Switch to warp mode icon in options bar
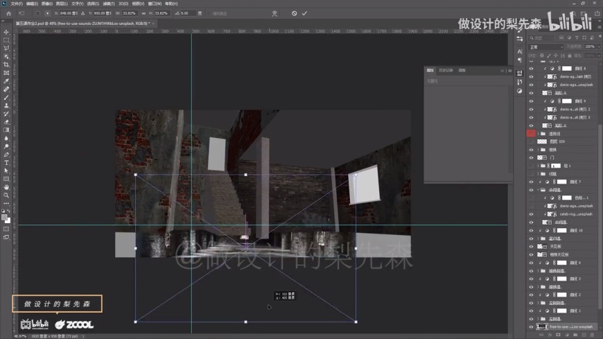This screenshot has width=603, height=339. [274, 13]
